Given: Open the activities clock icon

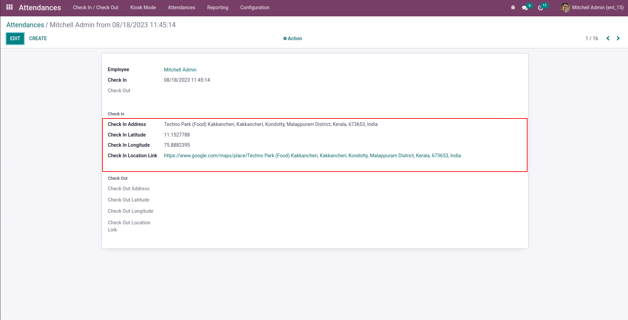Looking at the screenshot, I should (540, 7).
